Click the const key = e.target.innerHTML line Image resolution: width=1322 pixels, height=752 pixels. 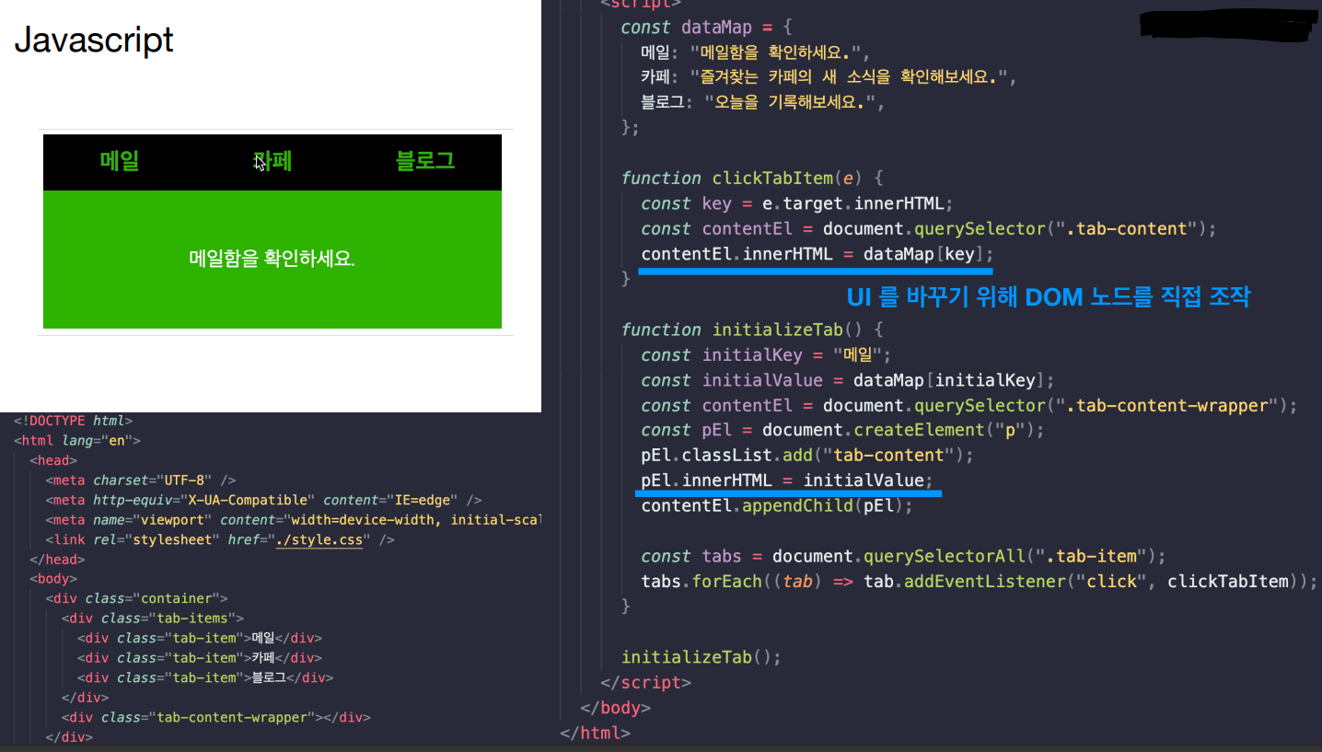[798, 203]
